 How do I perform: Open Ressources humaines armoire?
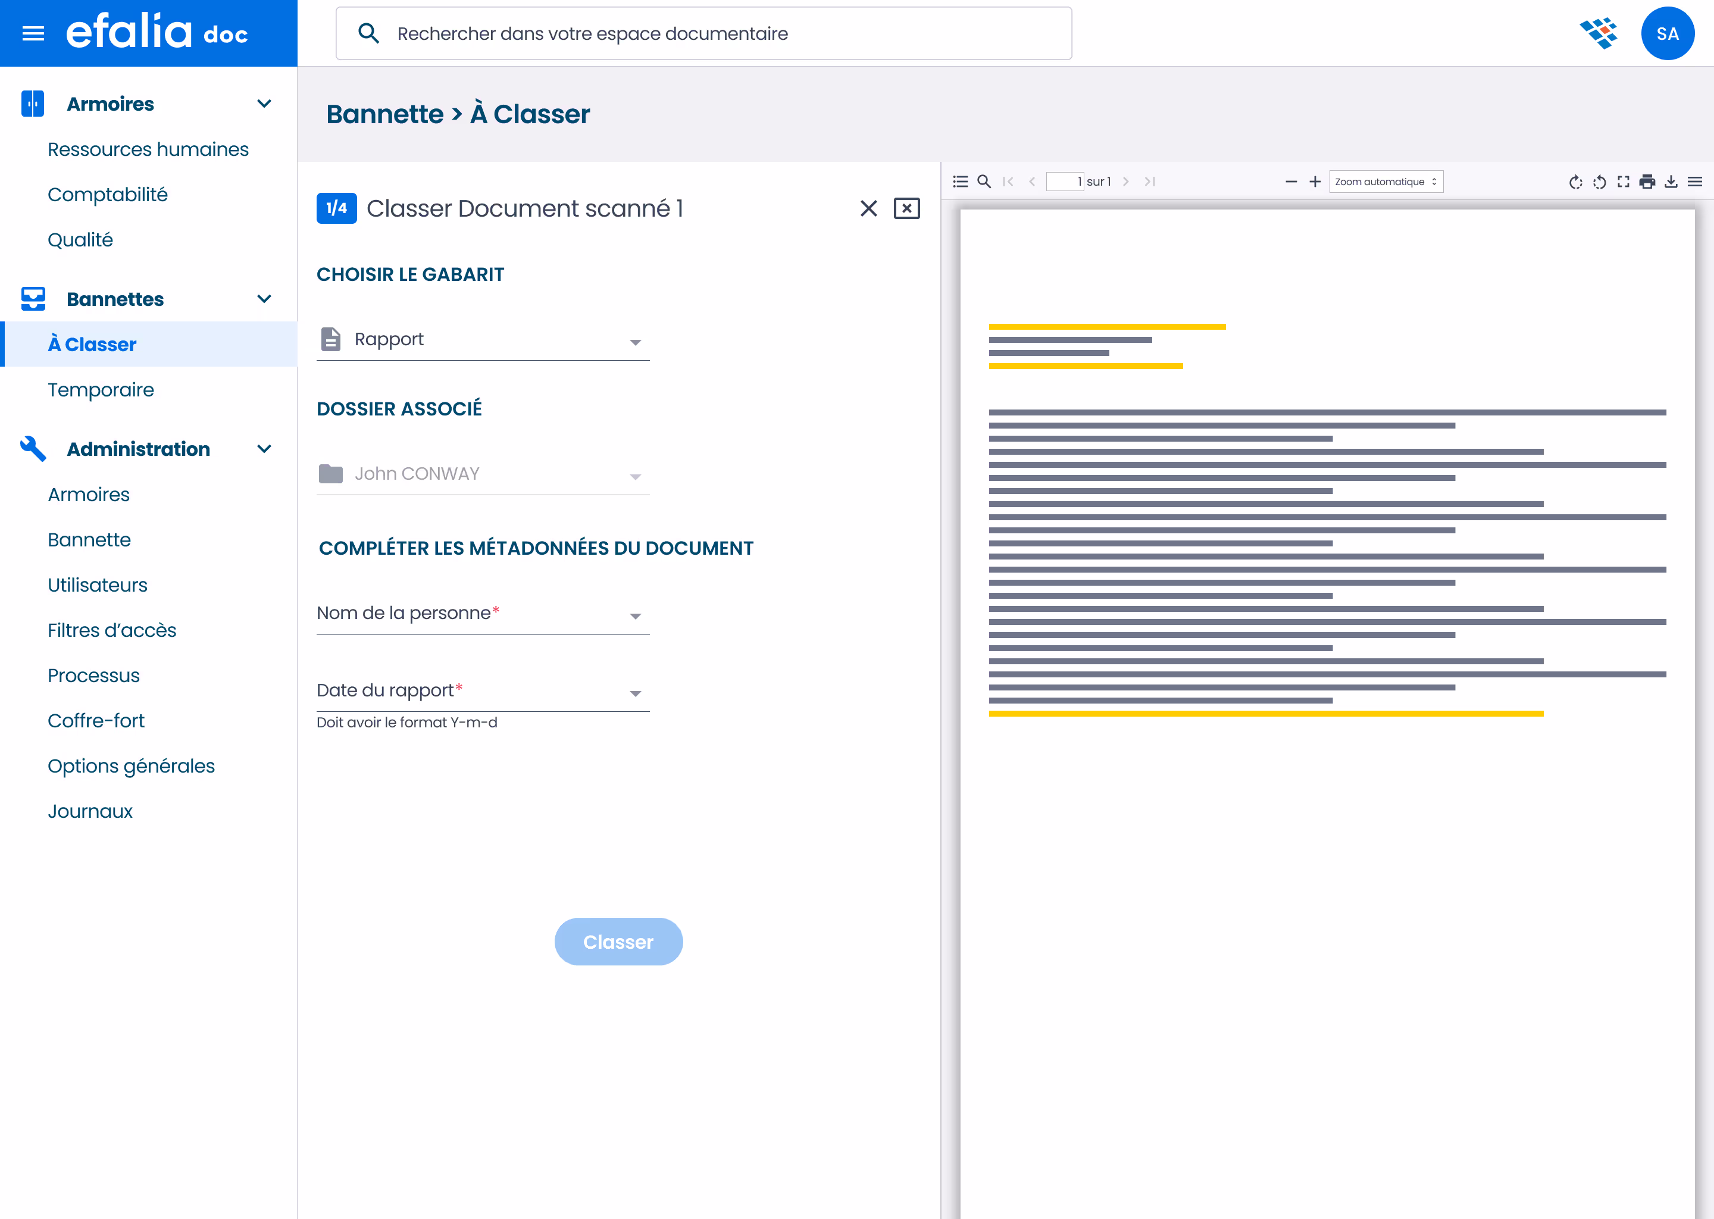(148, 149)
